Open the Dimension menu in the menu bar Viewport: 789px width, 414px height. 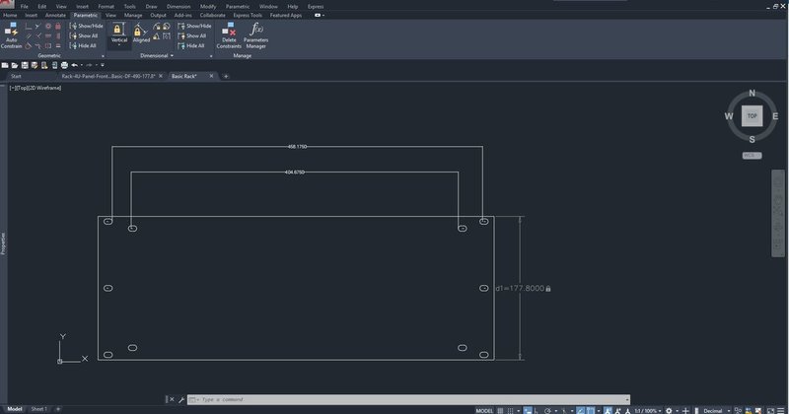tap(179, 7)
